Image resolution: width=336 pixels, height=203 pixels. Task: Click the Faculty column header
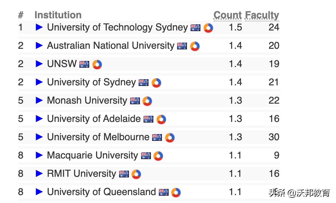[262, 15]
